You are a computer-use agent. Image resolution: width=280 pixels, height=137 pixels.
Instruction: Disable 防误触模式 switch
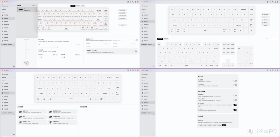235,105
